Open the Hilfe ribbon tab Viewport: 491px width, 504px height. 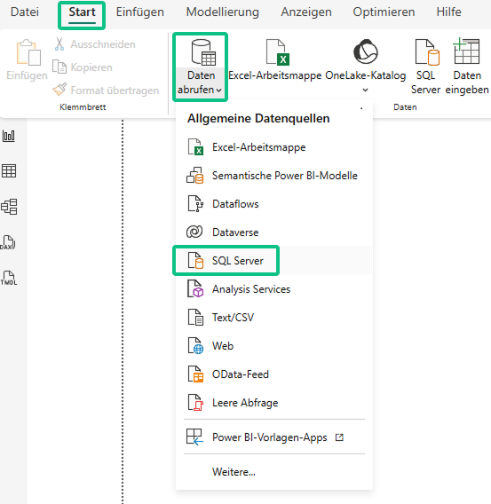[448, 12]
